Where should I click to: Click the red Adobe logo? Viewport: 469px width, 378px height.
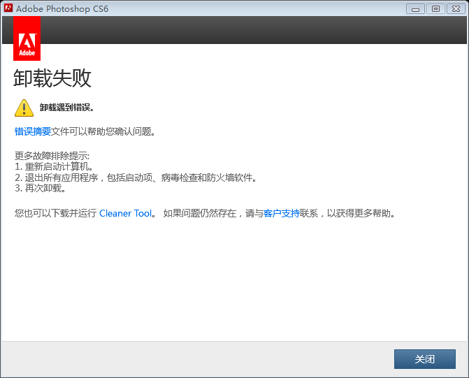[x=27, y=38]
